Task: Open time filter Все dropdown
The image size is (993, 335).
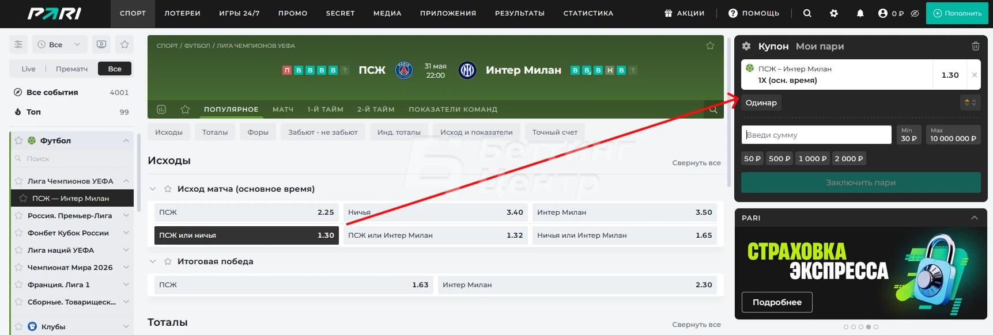Action: (x=60, y=44)
